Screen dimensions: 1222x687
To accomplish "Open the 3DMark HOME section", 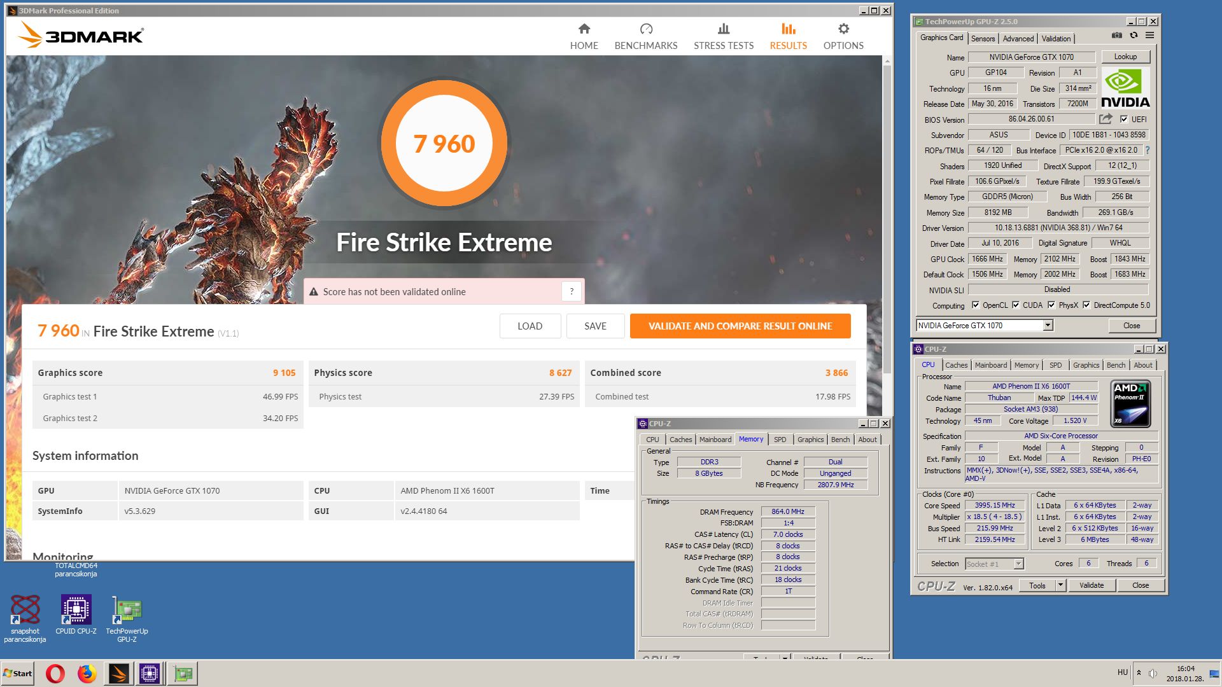I will 584,36.
